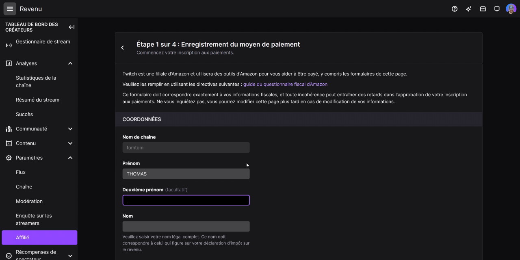Open the sparkle shortcuts icon

coord(468,9)
